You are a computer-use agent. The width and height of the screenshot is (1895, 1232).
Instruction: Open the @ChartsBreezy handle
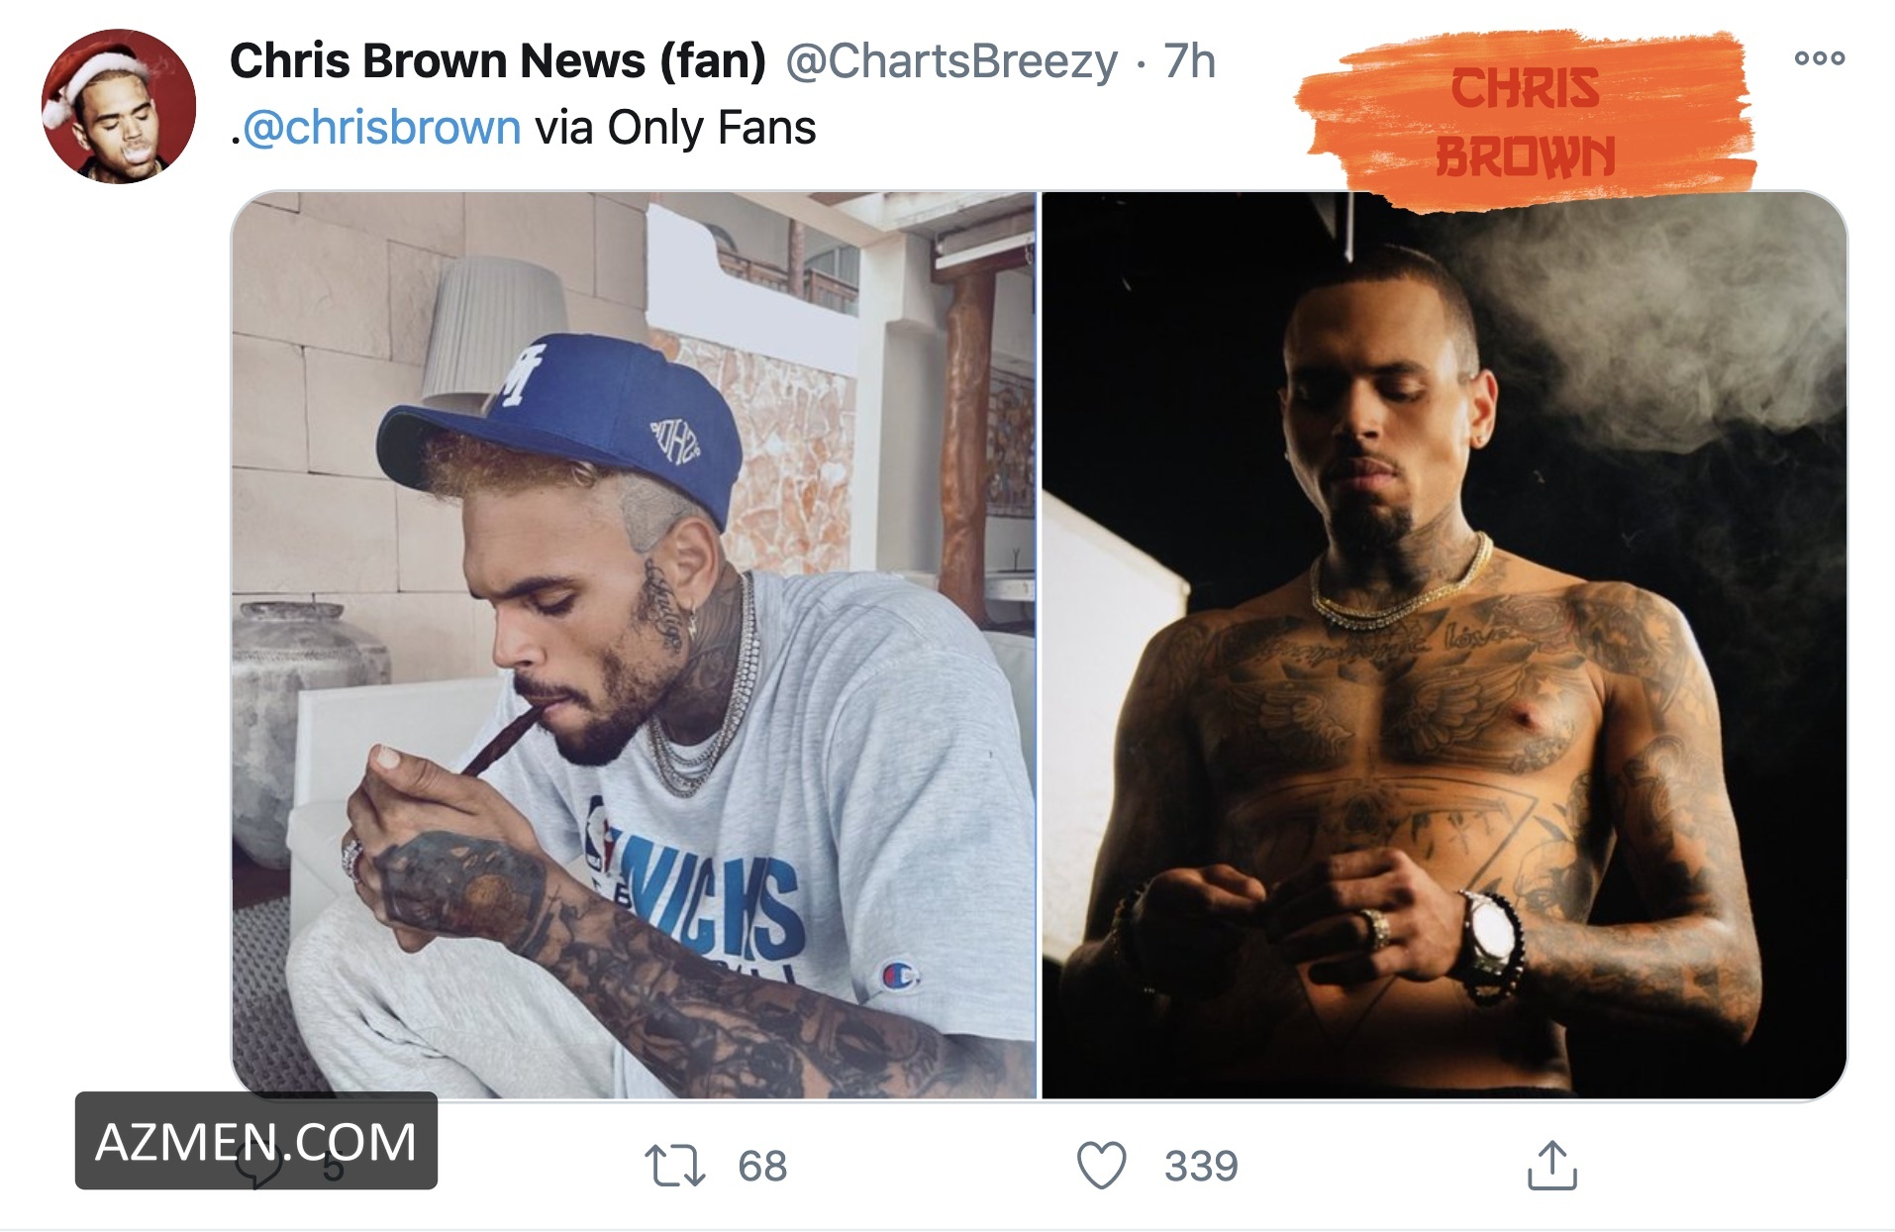(x=951, y=61)
